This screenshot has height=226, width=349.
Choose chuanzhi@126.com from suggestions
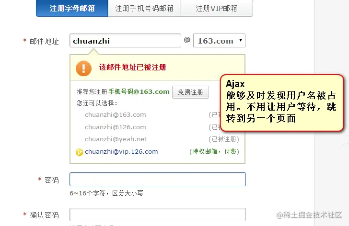coord(115,127)
